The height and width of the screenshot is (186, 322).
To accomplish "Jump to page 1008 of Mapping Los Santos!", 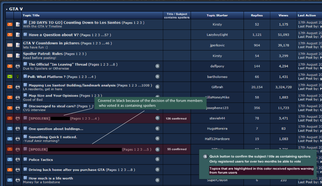I will (146, 85).
